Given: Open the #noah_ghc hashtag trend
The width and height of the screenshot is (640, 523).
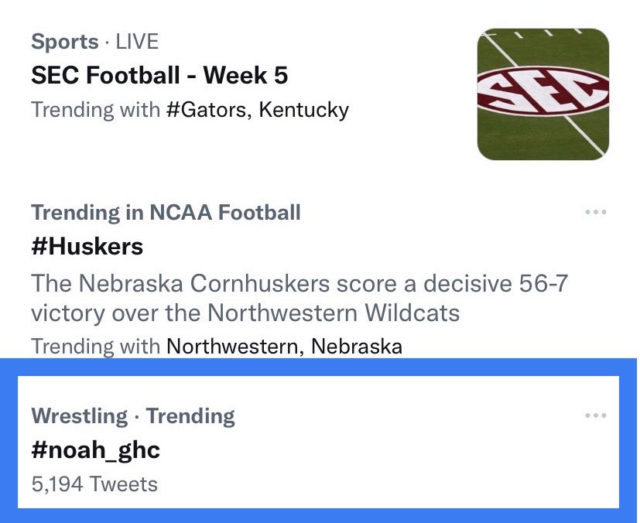Looking at the screenshot, I should click(95, 450).
